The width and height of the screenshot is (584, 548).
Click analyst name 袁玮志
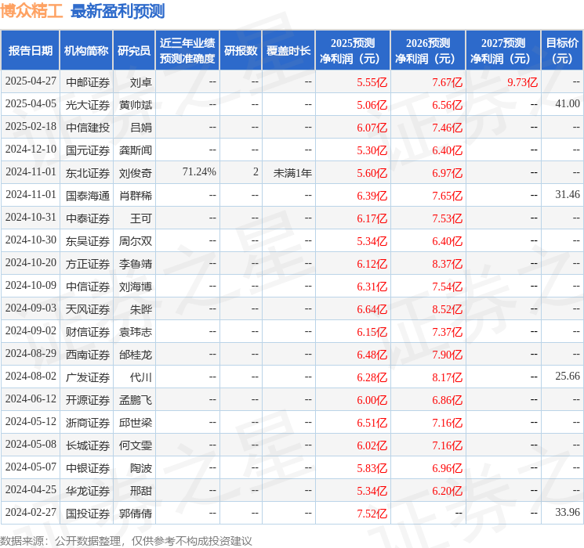click(136, 332)
